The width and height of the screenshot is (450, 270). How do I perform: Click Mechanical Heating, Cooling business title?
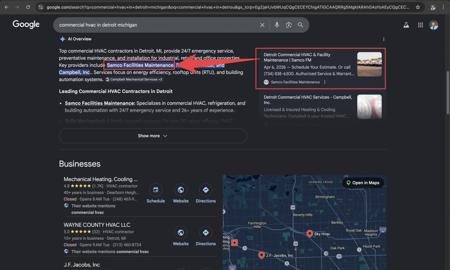101,179
